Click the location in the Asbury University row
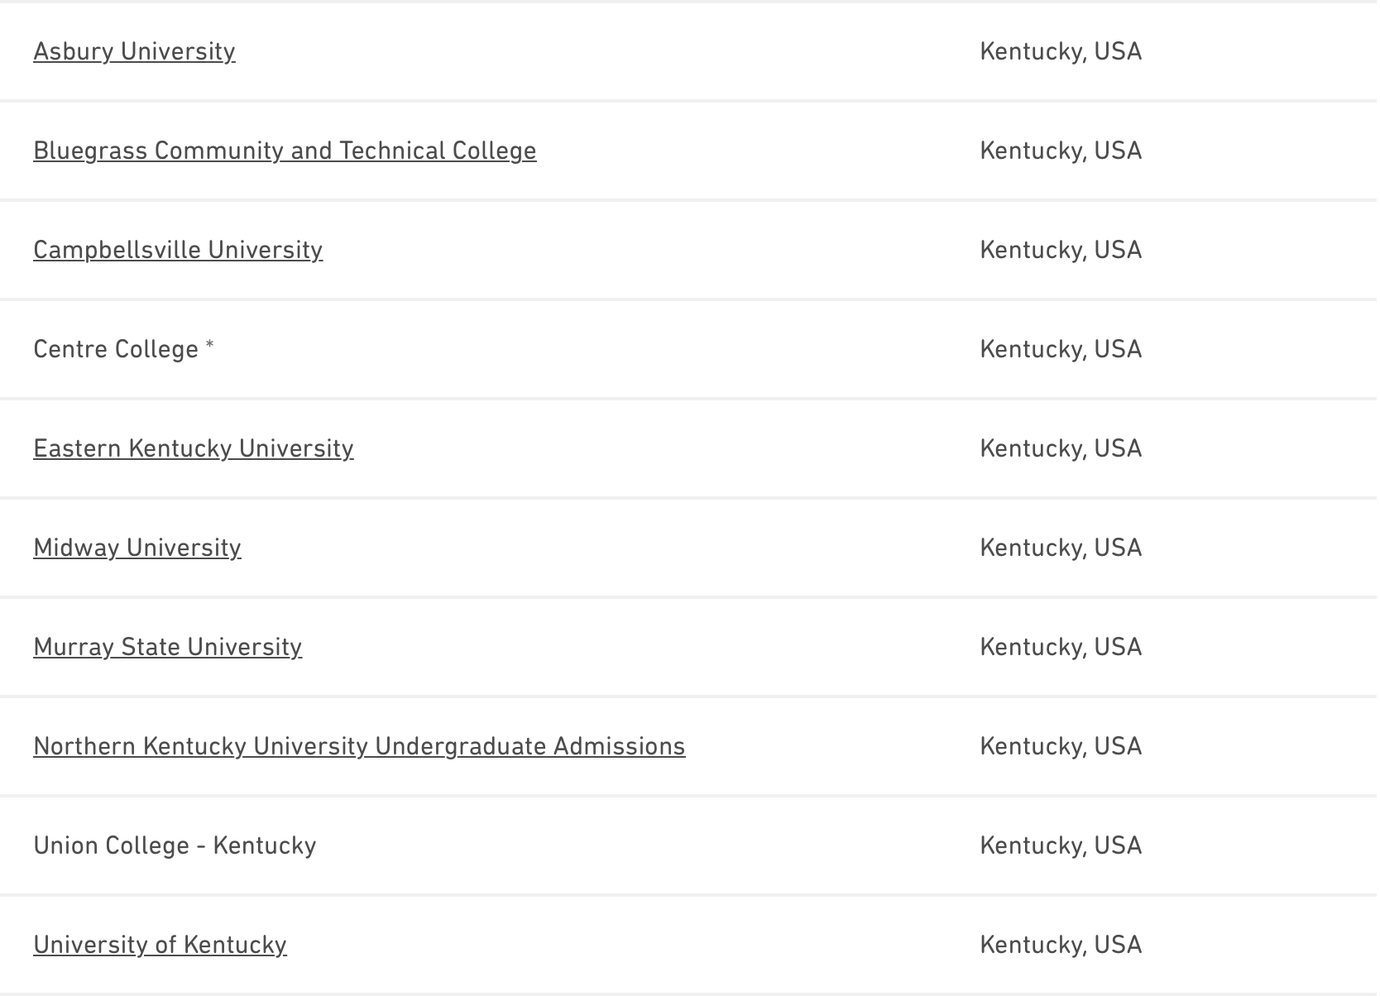 click(1061, 51)
